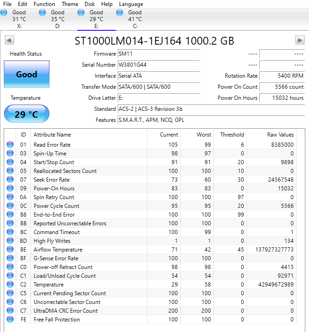Click status icon for C2 Temperature row
The height and width of the screenshot is (332, 309).
10,284
